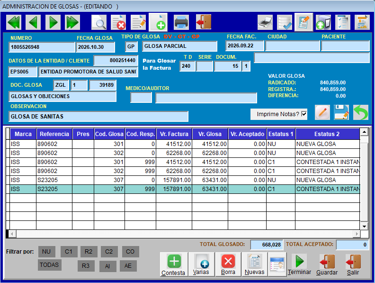Filter by CO status
Viewport: 375px width, 283px height.
coord(130,252)
